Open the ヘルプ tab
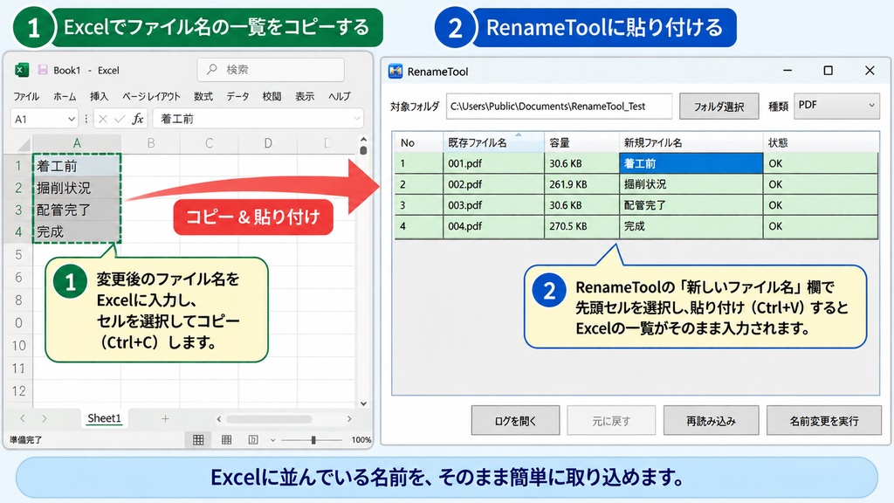 (340, 96)
